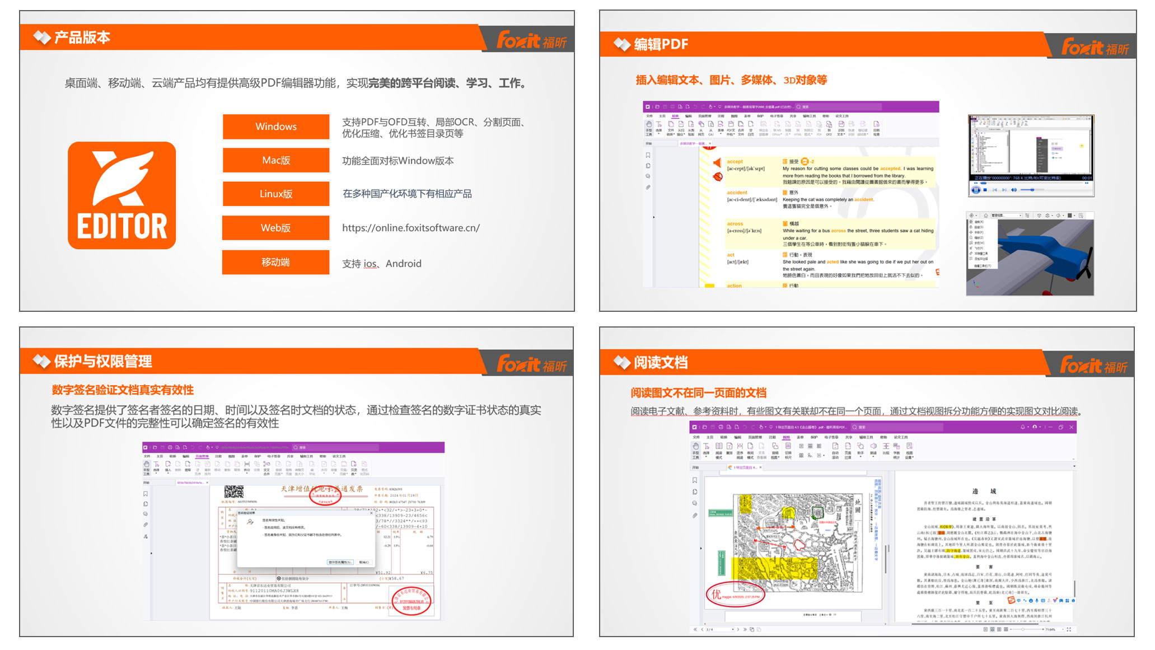Toggle fullscreen icon in 阅读文档 status bar
The image size is (1155, 650).
pos(1069,629)
